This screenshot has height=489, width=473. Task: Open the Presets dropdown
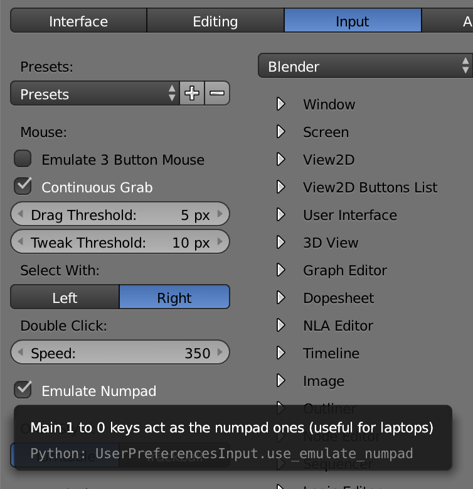pyautogui.click(x=94, y=94)
